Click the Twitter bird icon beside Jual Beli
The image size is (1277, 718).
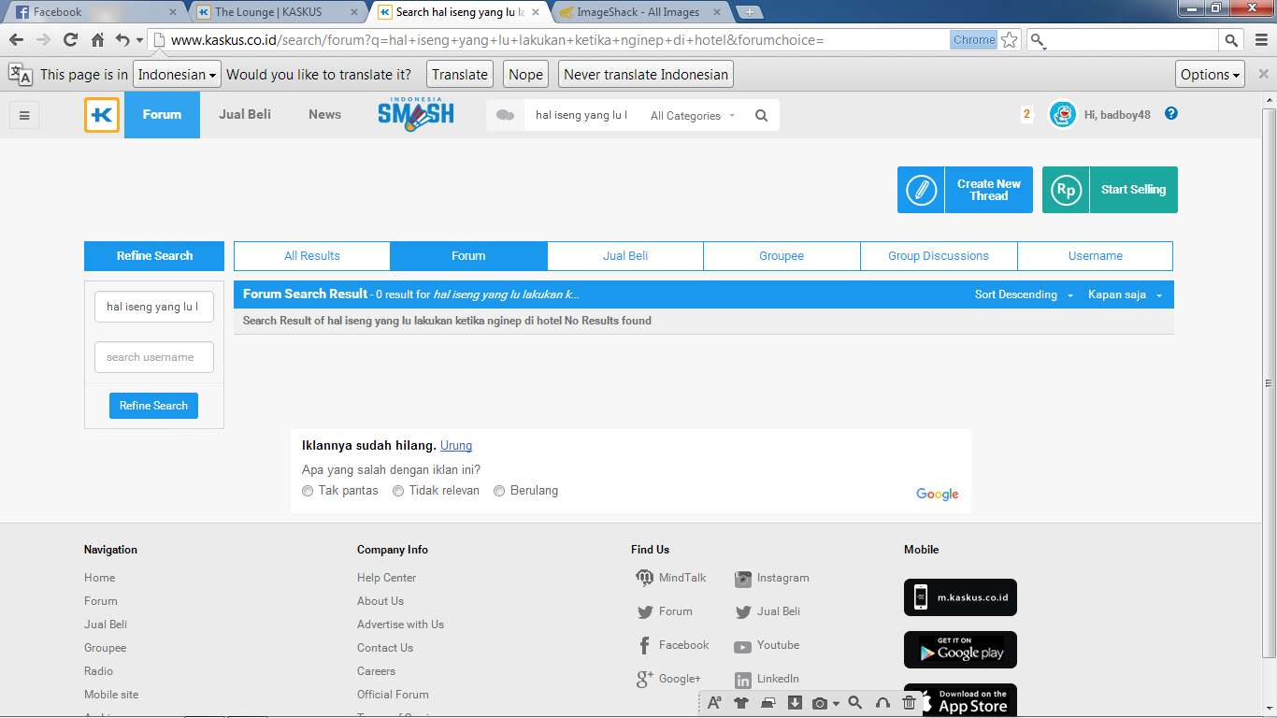[x=742, y=612]
